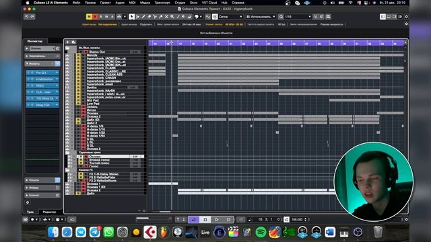Click the Play transport button

pyautogui.click(x=217, y=220)
